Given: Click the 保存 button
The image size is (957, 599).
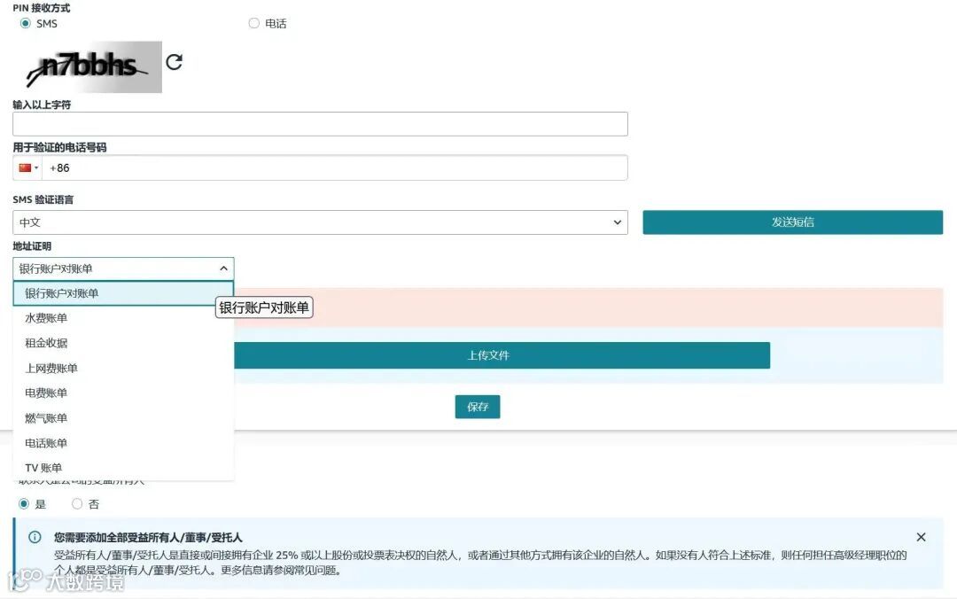Looking at the screenshot, I should [x=478, y=407].
